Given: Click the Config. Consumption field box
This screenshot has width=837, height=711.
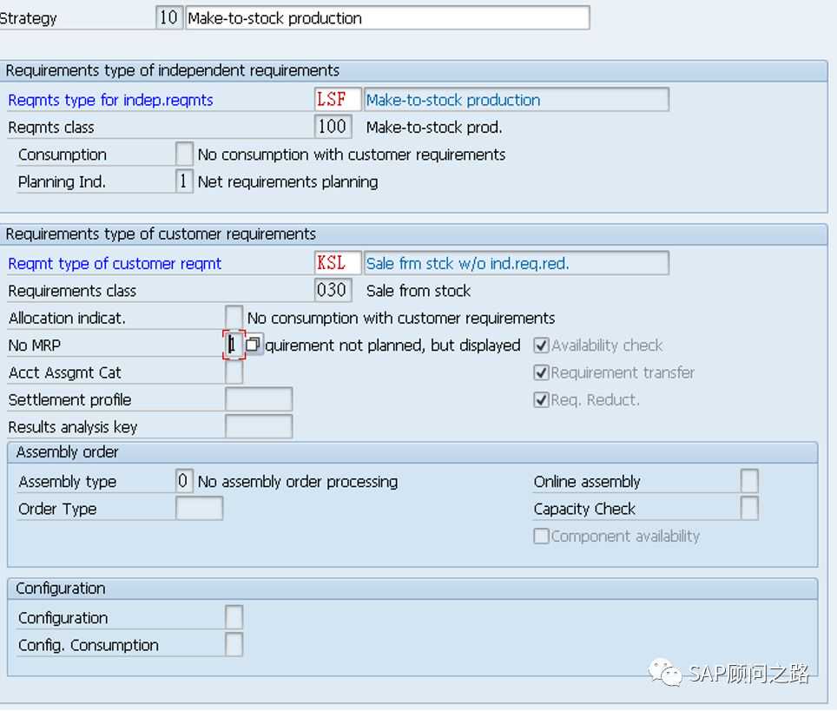Looking at the screenshot, I should 234,645.
